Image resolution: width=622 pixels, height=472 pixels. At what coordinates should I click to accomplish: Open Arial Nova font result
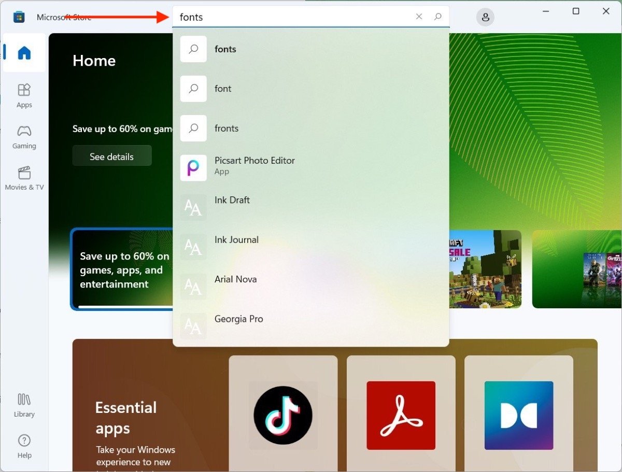click(x=310, y=287)
